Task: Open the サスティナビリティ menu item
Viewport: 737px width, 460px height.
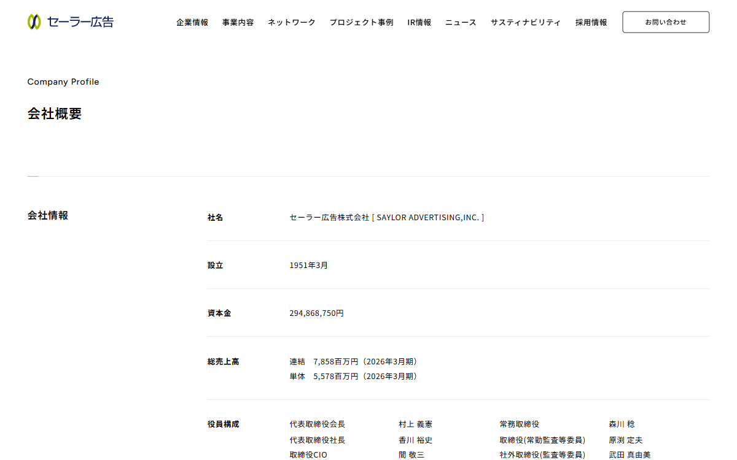Action: (526, 22)
